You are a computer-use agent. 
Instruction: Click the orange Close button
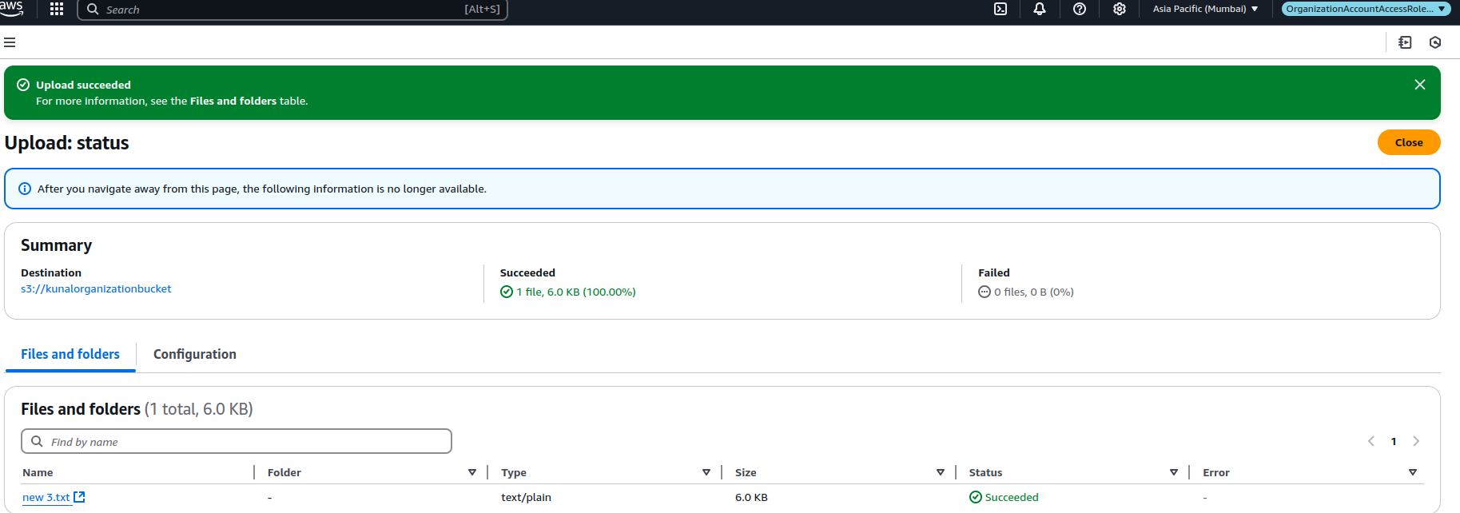coord(1409,142)
